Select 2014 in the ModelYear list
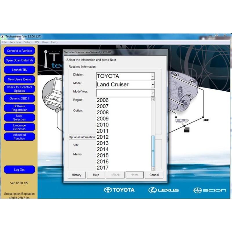This screenshot has height=232, width=232. pos(124,149)
